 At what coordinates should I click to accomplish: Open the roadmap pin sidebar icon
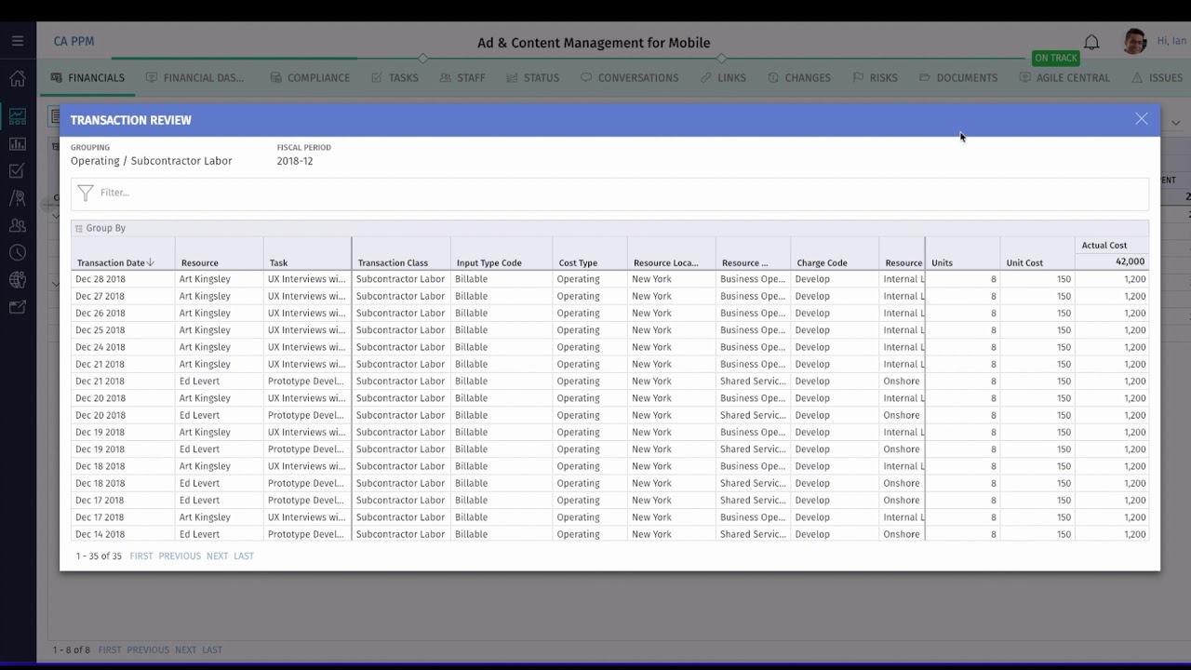(17, 198)
